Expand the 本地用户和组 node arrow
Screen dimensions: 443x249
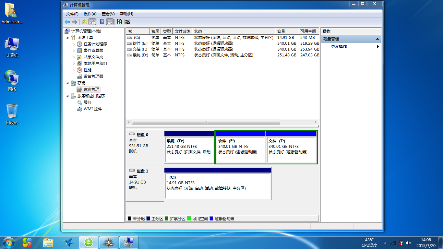pyautogui.click(x=74, y=64)
